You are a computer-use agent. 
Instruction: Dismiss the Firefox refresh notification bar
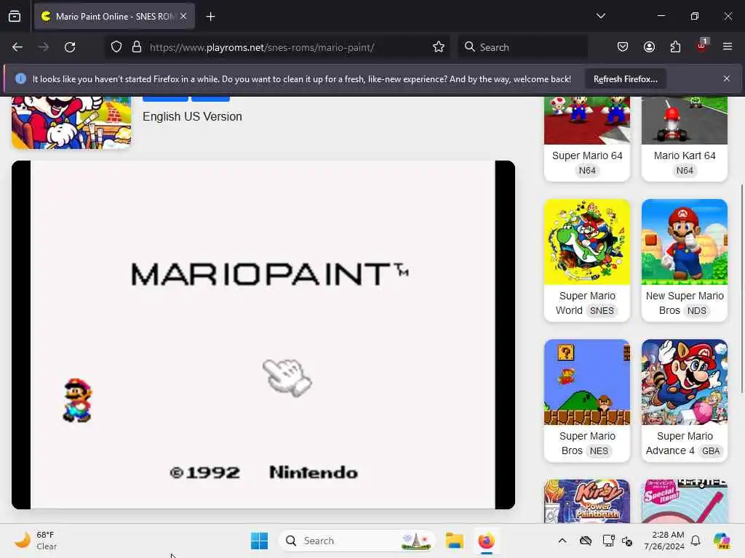pos(727,78)
